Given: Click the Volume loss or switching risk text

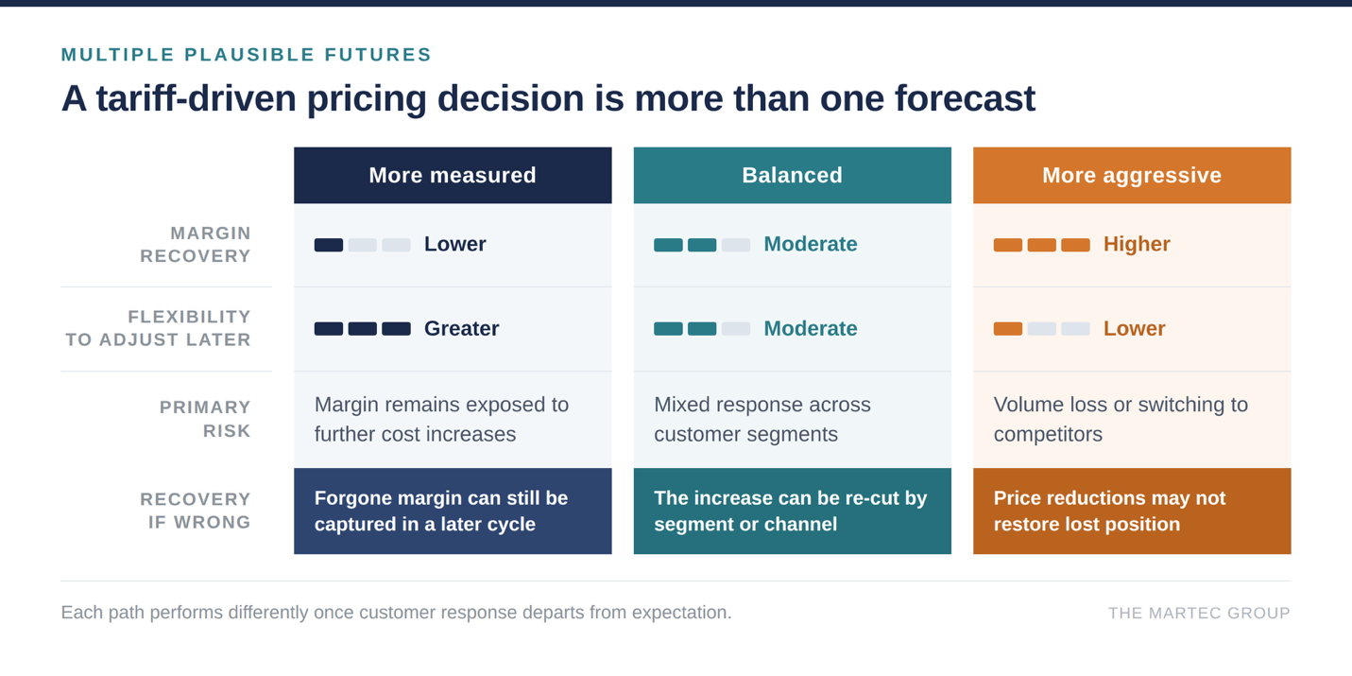Looking at the screenshot, I should coord(1121,419).
